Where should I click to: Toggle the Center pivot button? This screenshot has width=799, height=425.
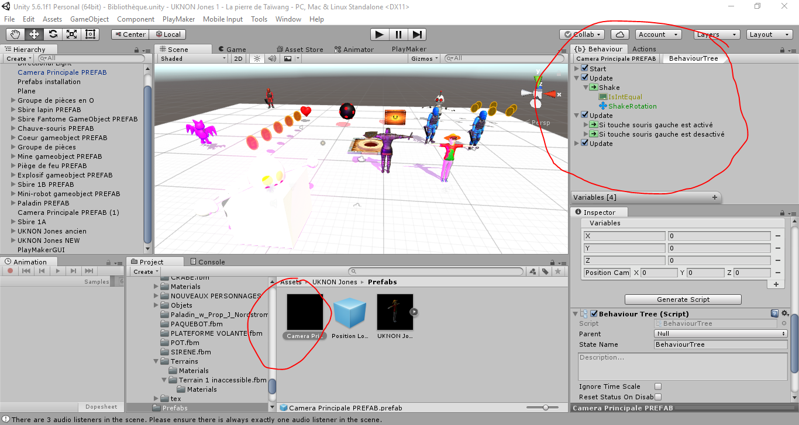[x=130, y=34]
